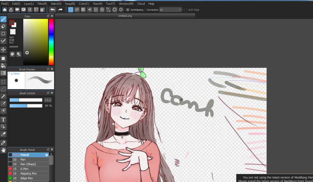Image resolution: width=313 pixels, height=182 pixels.
Task: Toggle the Soft Edge checkbox
Action: click(x=186, y=9)
